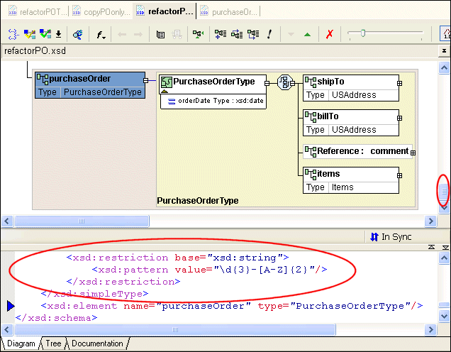The height and width of the screenshot is (352, 451).
Task: Select the sequence compositor symbol in diagram
Action: pos(285,82)
